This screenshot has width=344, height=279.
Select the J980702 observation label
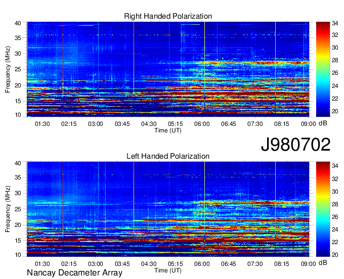click(295, 145)
